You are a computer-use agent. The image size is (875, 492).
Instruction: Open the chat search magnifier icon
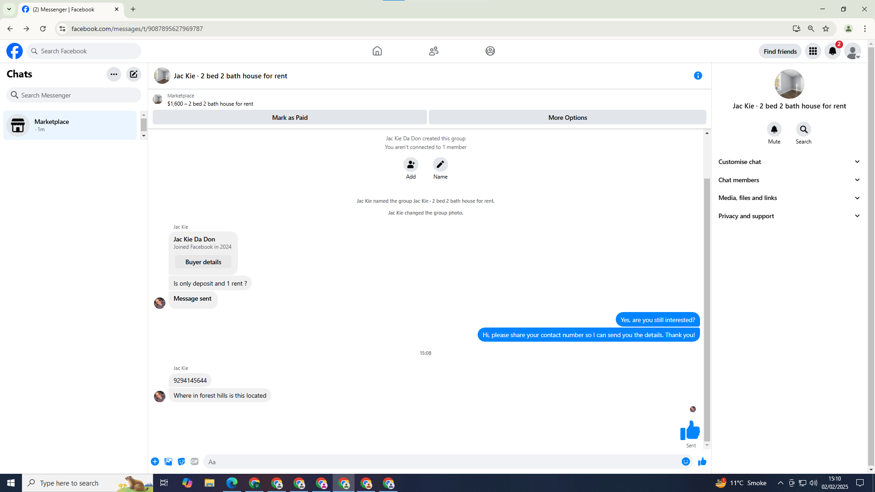[803, 129]
